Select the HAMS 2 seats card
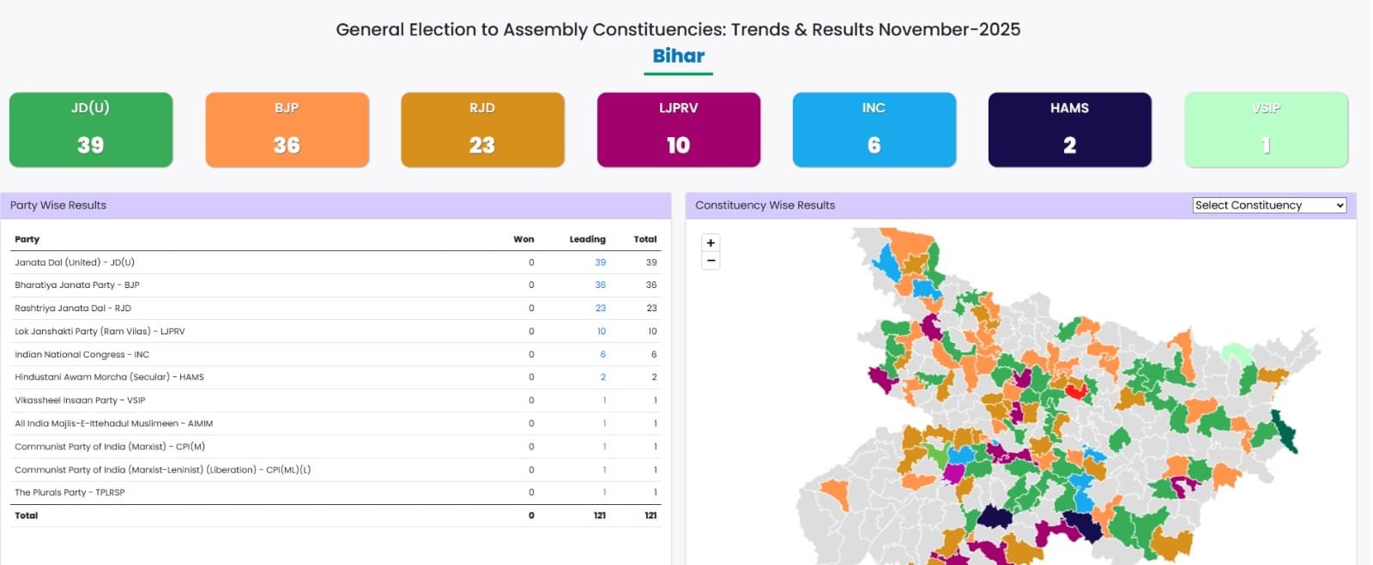Screen dimensions: 1373x565 coord(1069,129)
